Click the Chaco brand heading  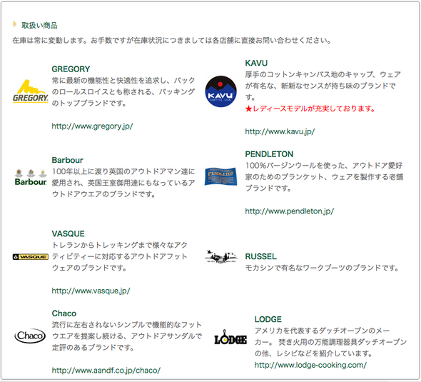point(64,313)
